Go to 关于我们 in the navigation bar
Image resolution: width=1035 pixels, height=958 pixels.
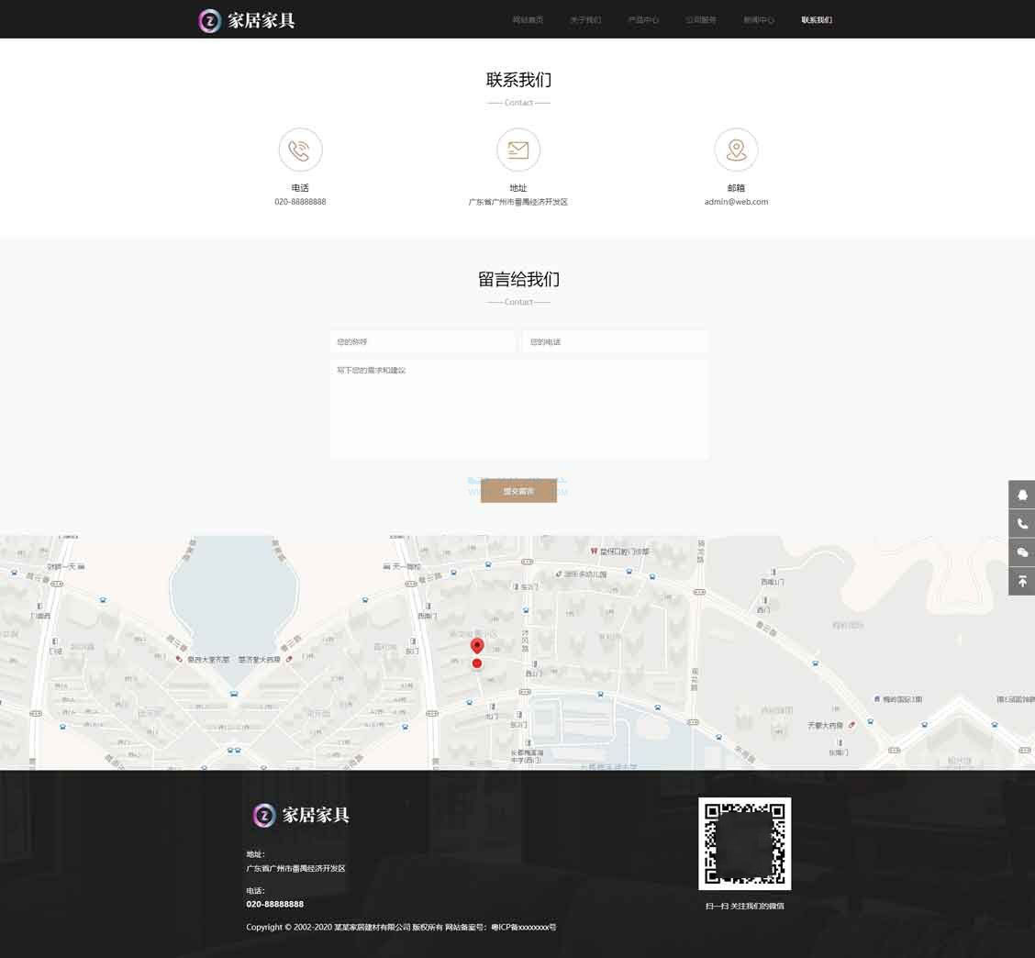[585, 20]
